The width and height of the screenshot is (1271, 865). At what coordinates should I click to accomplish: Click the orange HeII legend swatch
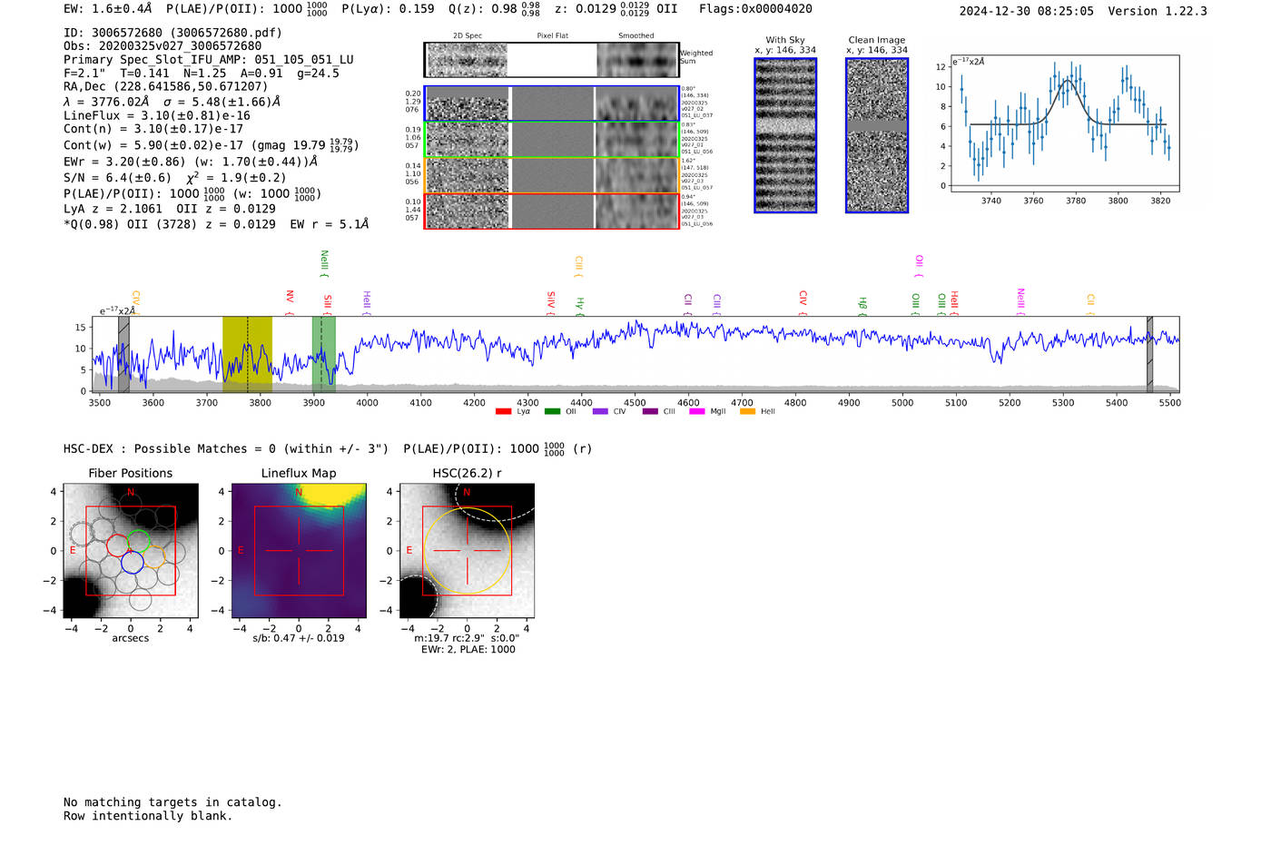click(747, 412)
